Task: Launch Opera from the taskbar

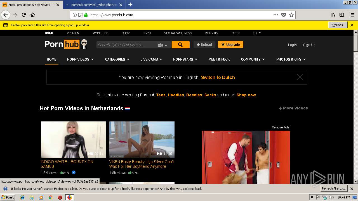Action: (60, 197)
